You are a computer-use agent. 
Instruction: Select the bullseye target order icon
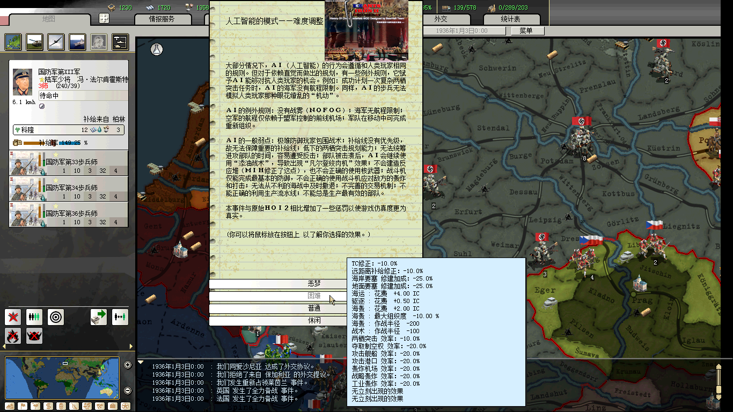tap(56, 317)
